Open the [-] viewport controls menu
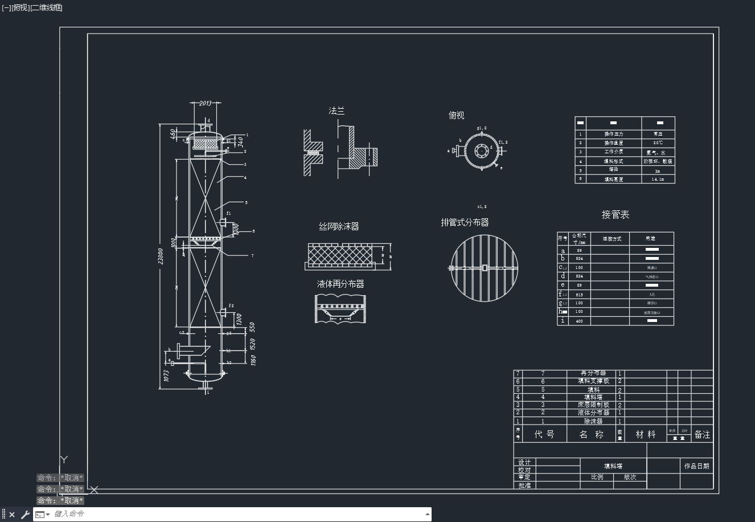755x522 pixels. [6, 7]
